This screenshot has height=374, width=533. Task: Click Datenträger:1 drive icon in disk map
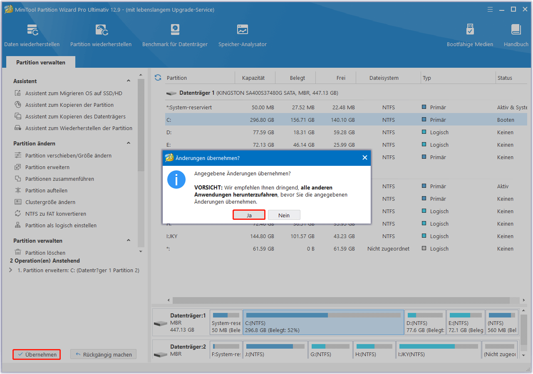(x=161, y=323)
